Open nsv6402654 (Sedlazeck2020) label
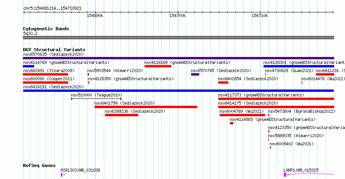The width and height of the screenshot is (345, 179). [x=248, y=79]
